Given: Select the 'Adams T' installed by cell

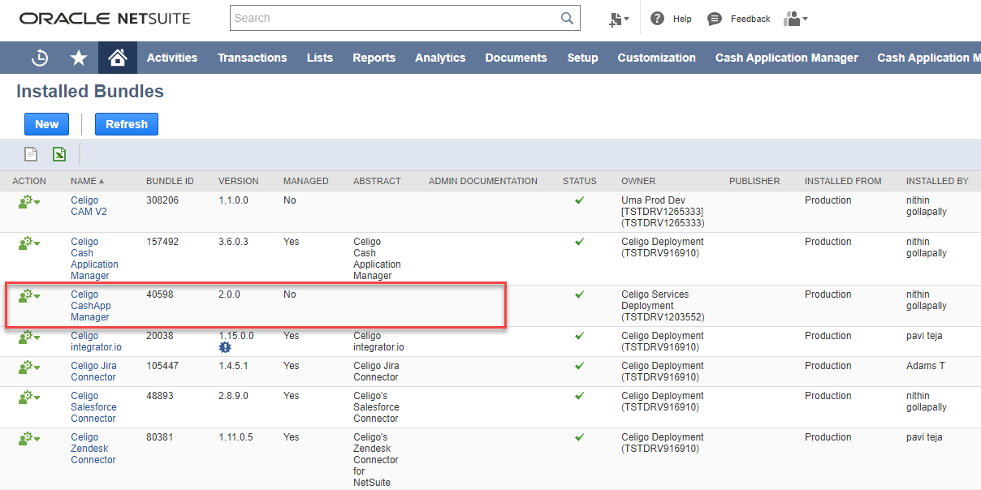Looking at the screenshot, I should click(x=926, y=366).
